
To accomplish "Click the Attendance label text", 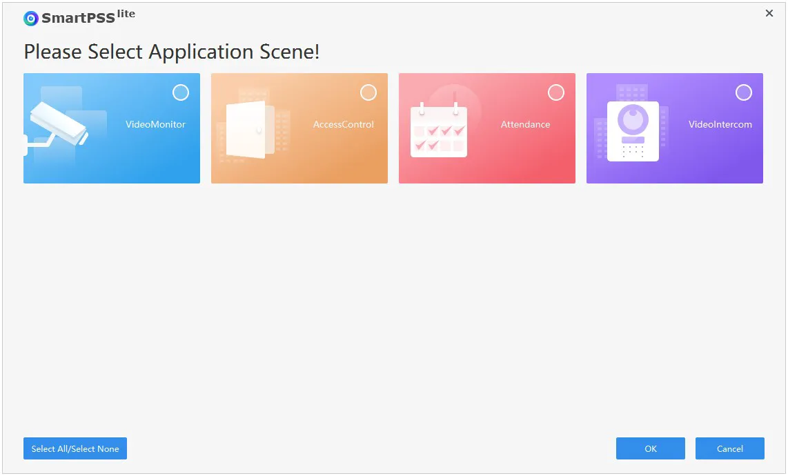I will (525, 125).
